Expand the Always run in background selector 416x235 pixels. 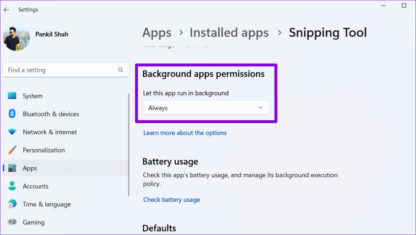pyautogui.click(x=206, y=108)
